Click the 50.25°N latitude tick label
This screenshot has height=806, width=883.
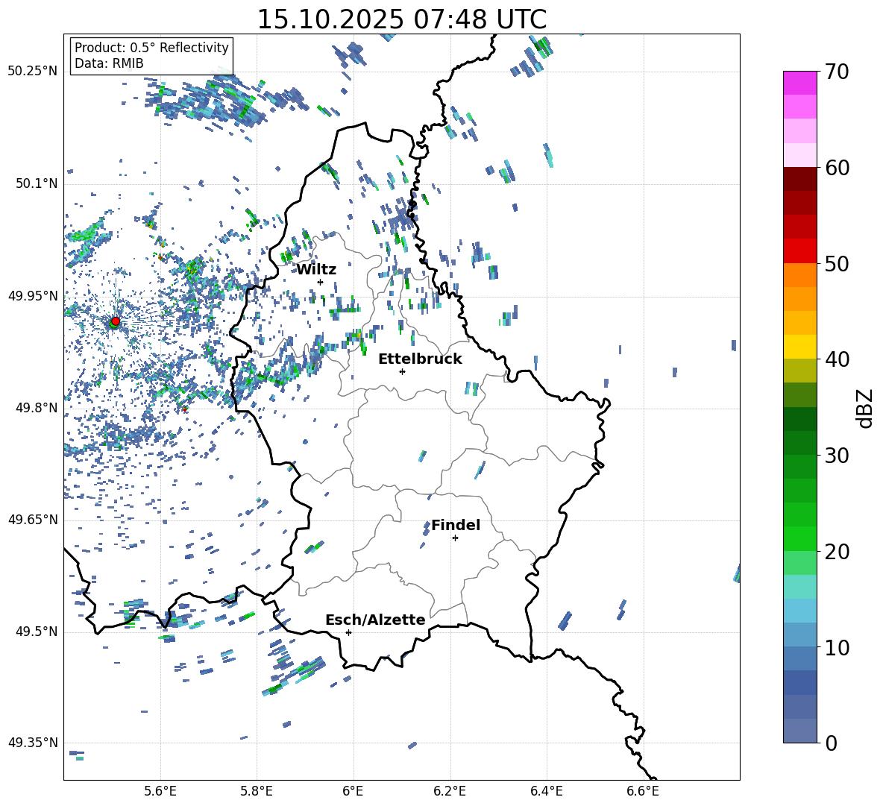33,71
